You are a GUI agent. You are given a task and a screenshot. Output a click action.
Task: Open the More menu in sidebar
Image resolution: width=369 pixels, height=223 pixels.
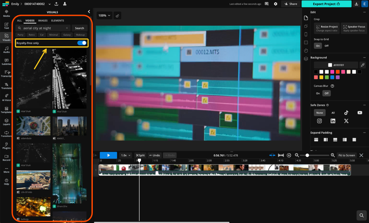(x=6, y=170)
